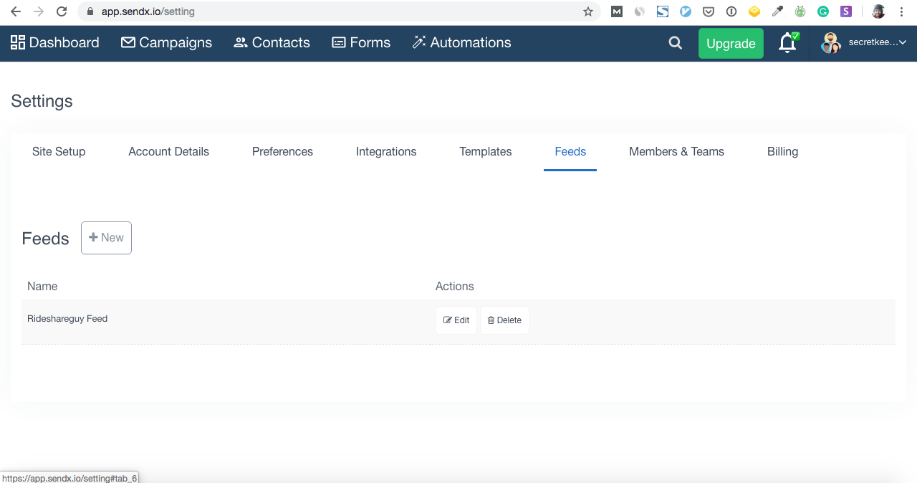Go to Automations in the navigation bar

pos(461,43)
